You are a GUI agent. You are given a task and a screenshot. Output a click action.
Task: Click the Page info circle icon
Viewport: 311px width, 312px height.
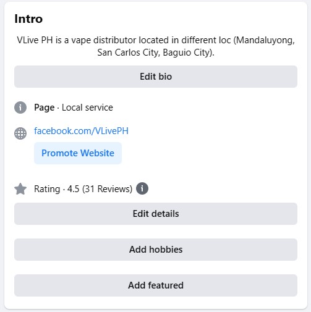[x=20, y=108]
